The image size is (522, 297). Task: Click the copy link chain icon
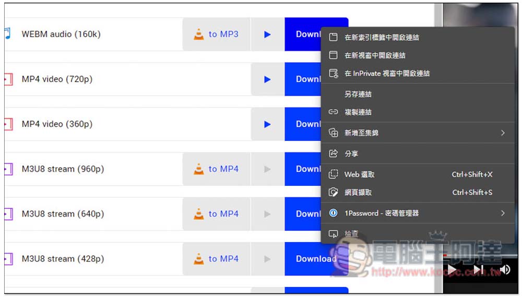click(333, 112)
